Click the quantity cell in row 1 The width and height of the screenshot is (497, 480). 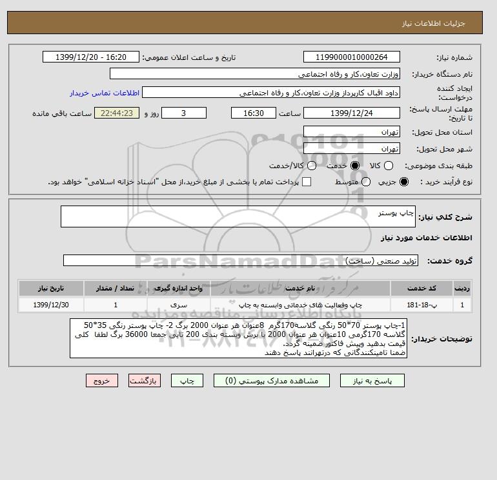pyautogui.click(x=116, y=305)
